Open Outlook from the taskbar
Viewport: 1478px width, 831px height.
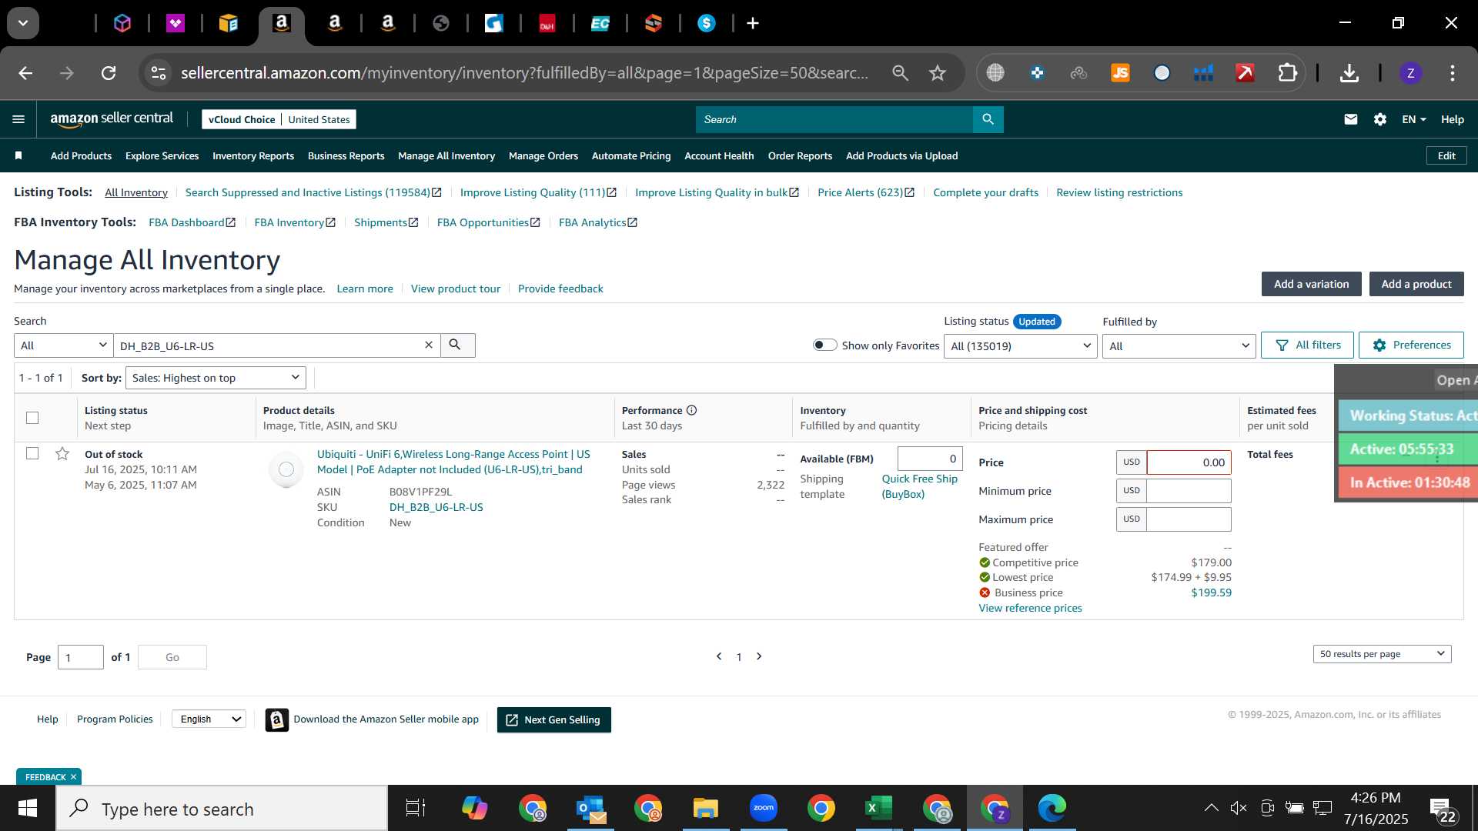coord(591,808)
